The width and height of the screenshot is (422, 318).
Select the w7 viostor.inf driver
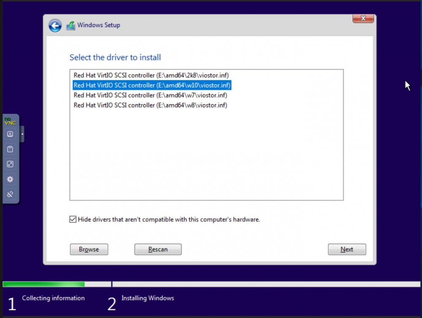tap(150, 95)
